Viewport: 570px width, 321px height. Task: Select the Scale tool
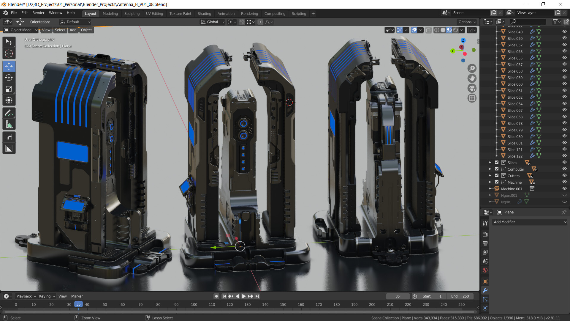9,89
